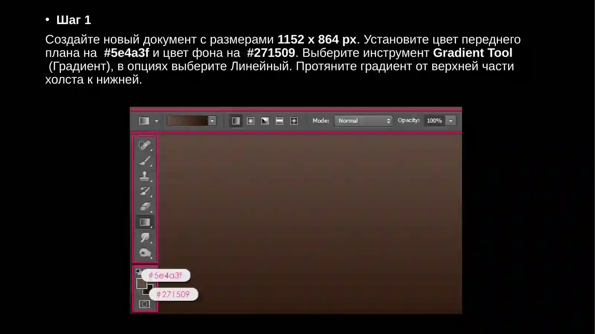Select the History Brush tool
Screen dimensions: 595x334
pyautogui.click(x=145, y=191)
